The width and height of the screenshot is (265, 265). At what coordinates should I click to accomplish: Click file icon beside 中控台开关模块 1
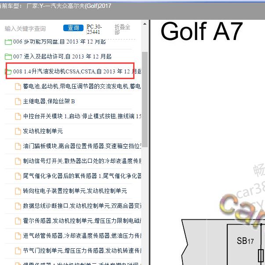click(18, 116)
